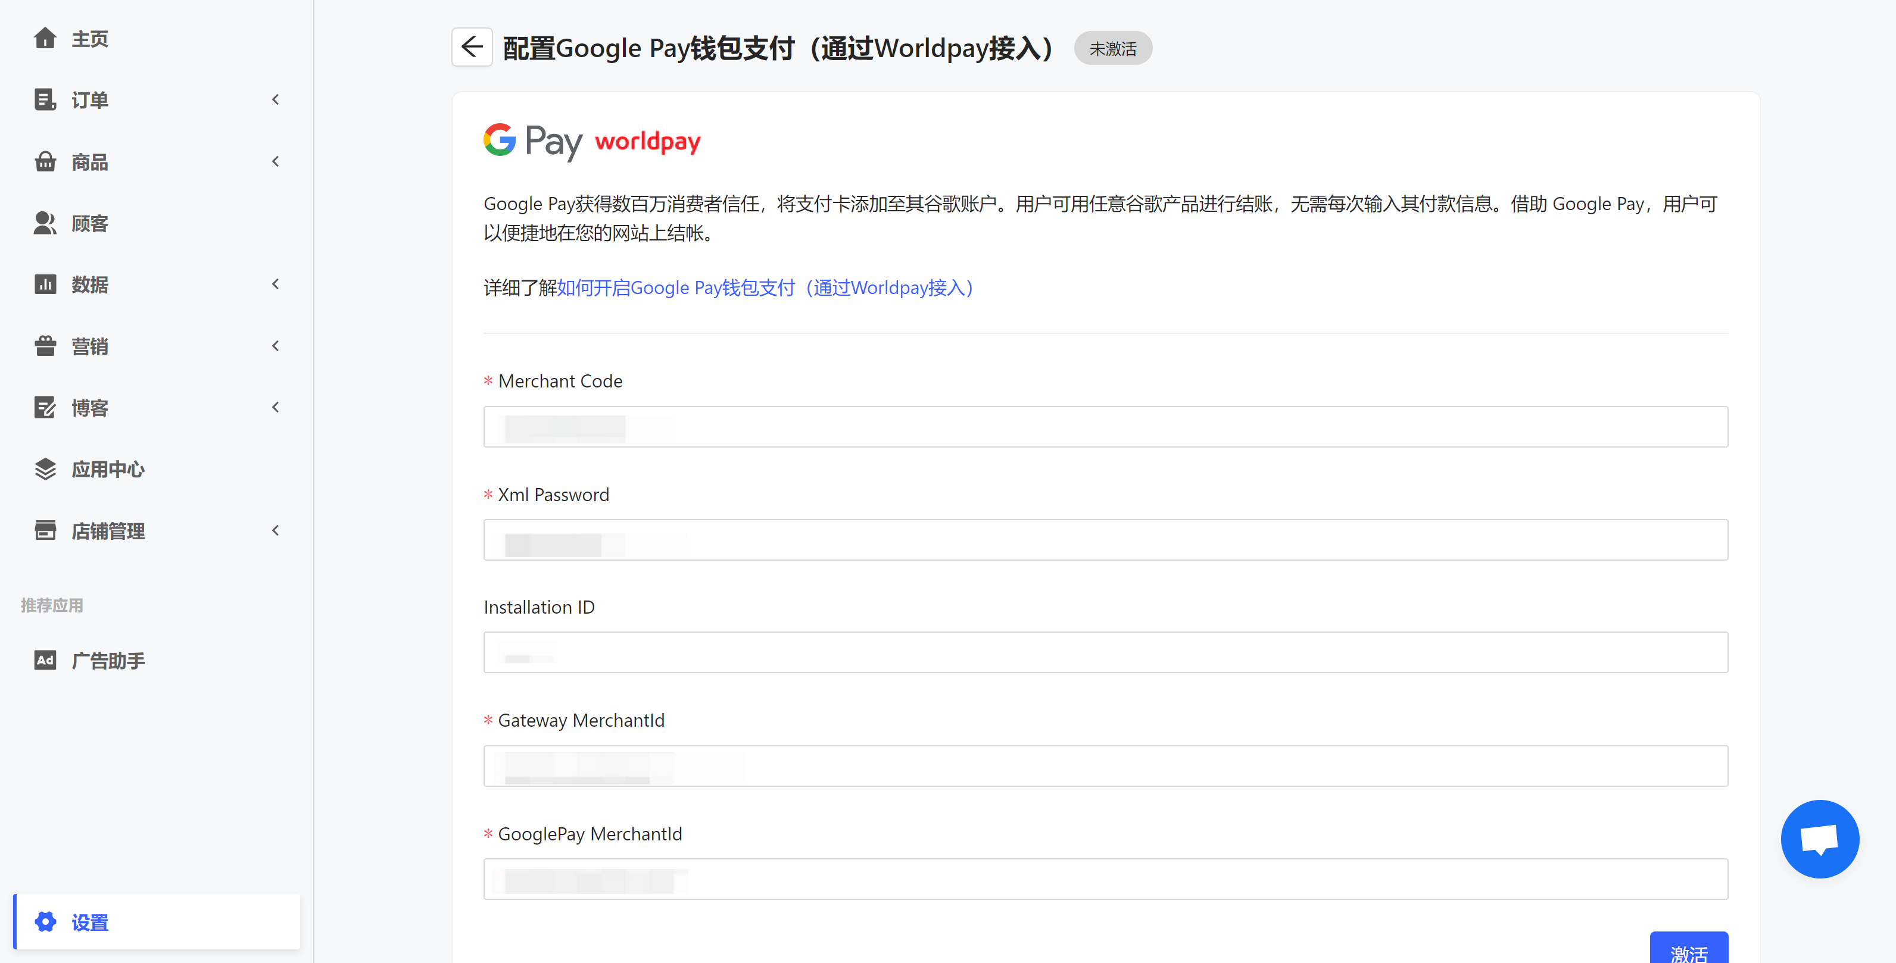Click the blue 激活 button
This screenshot has height=963, width=1896.
tap(1688, 948)
